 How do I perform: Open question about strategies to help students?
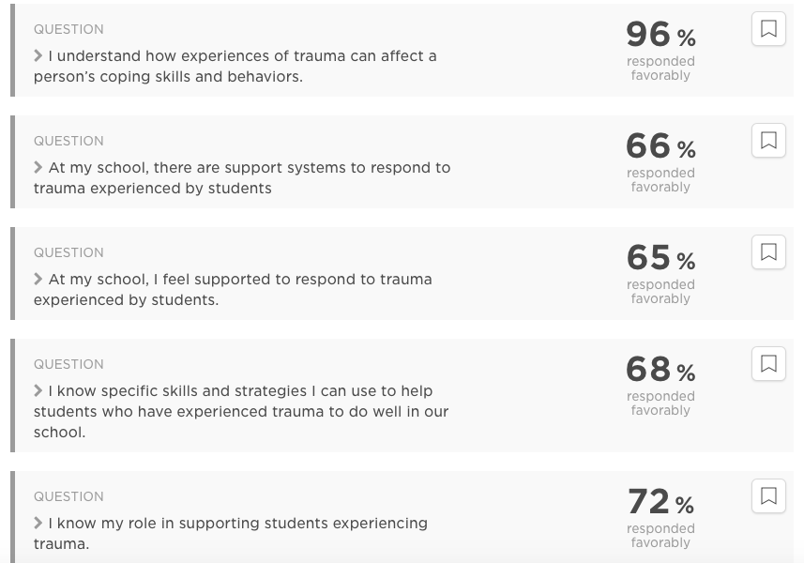coord(241,412)
